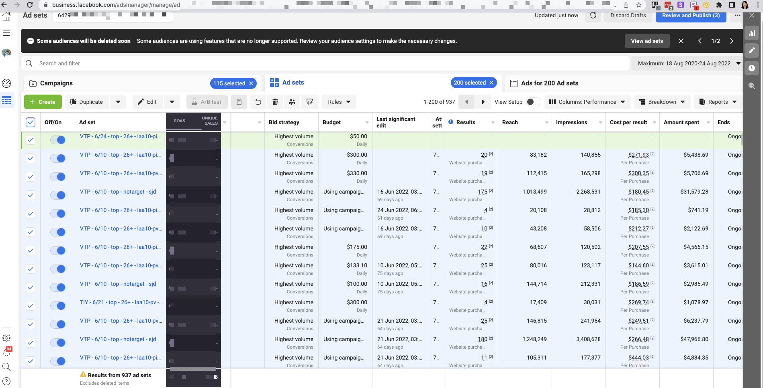
Task: Clear the 115 selected campaigns filter
Action: [251, 83]
